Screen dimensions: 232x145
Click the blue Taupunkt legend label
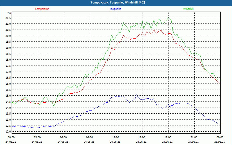115,9
